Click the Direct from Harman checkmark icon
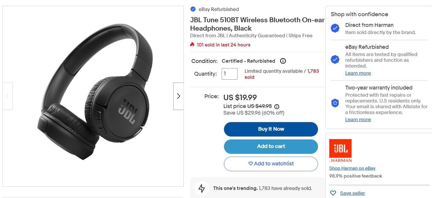Screen dimensions: 432x198 click(335, 28)
